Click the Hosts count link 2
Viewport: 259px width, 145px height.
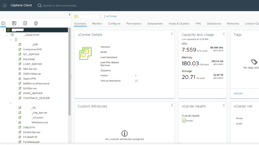(x=136, y=75)
